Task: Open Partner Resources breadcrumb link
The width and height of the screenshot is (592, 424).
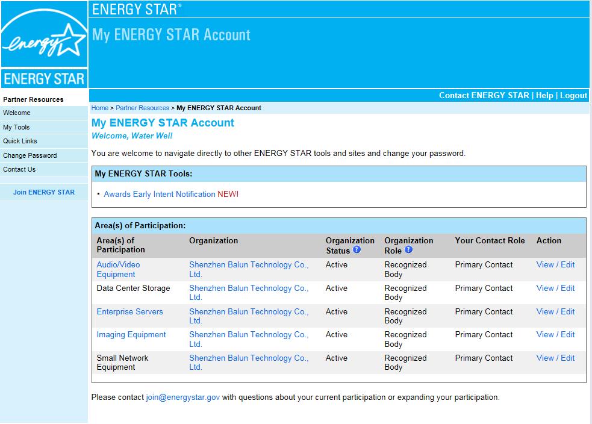Action: (x=142, y=108)
